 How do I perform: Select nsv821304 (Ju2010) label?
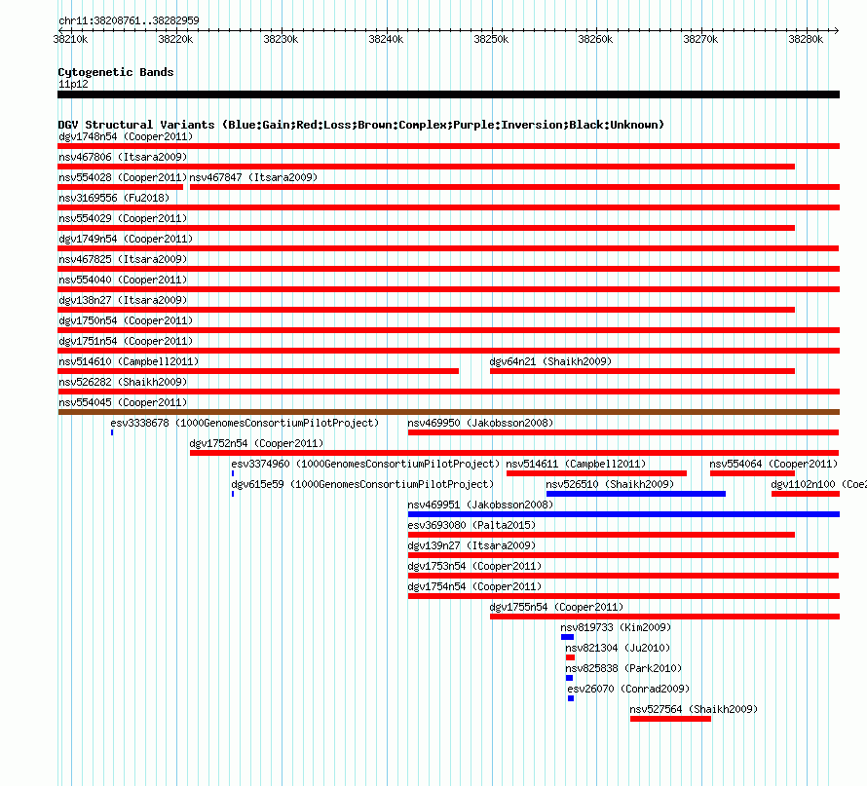(x=618, y=648)
